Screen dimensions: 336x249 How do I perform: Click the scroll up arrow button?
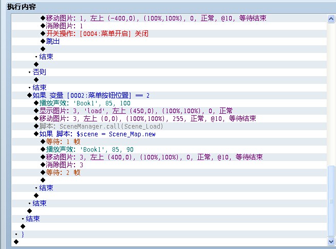point(331,19)
